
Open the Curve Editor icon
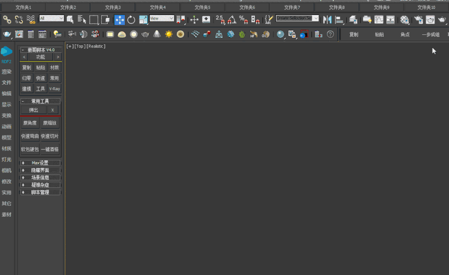coord(379,19)
